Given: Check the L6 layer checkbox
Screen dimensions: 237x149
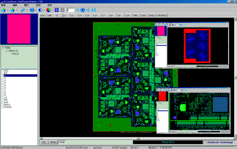Looking at the screenshot, I should pyautogui.click(x=2, y=87).
